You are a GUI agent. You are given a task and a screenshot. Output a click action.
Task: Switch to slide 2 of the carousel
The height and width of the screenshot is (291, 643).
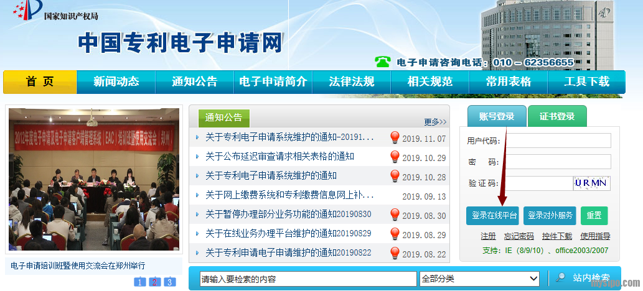(155, 282)
